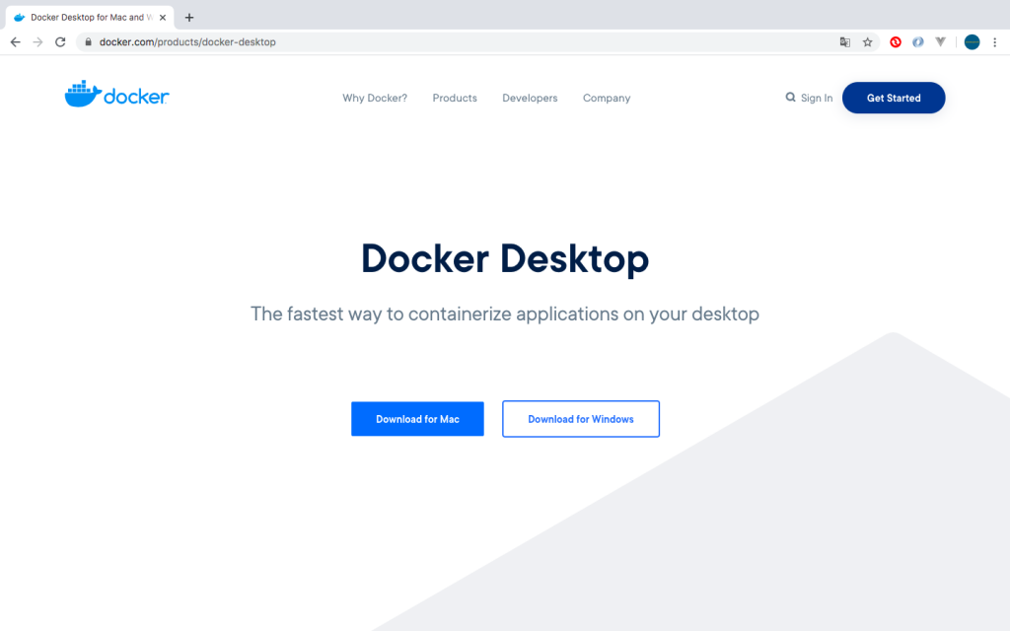
Task: Click the Download for Mac button
Action: [x=417, y=419]
